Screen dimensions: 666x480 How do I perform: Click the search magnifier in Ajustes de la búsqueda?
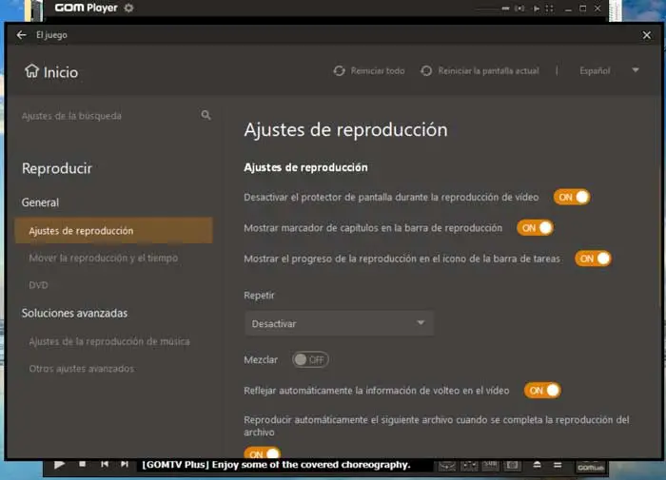point(206,115)
